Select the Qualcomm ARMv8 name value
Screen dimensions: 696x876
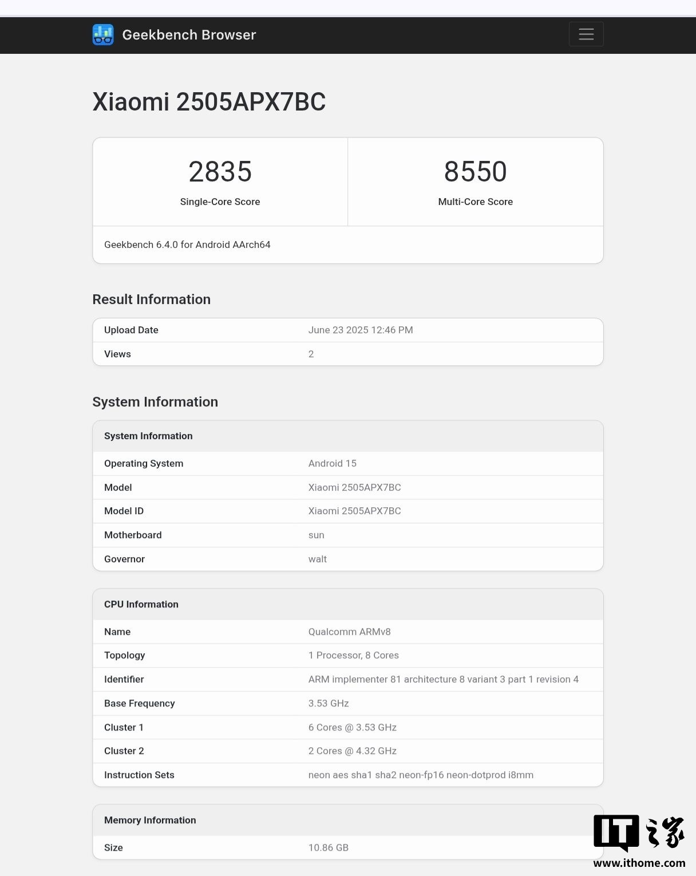[349, 632]
